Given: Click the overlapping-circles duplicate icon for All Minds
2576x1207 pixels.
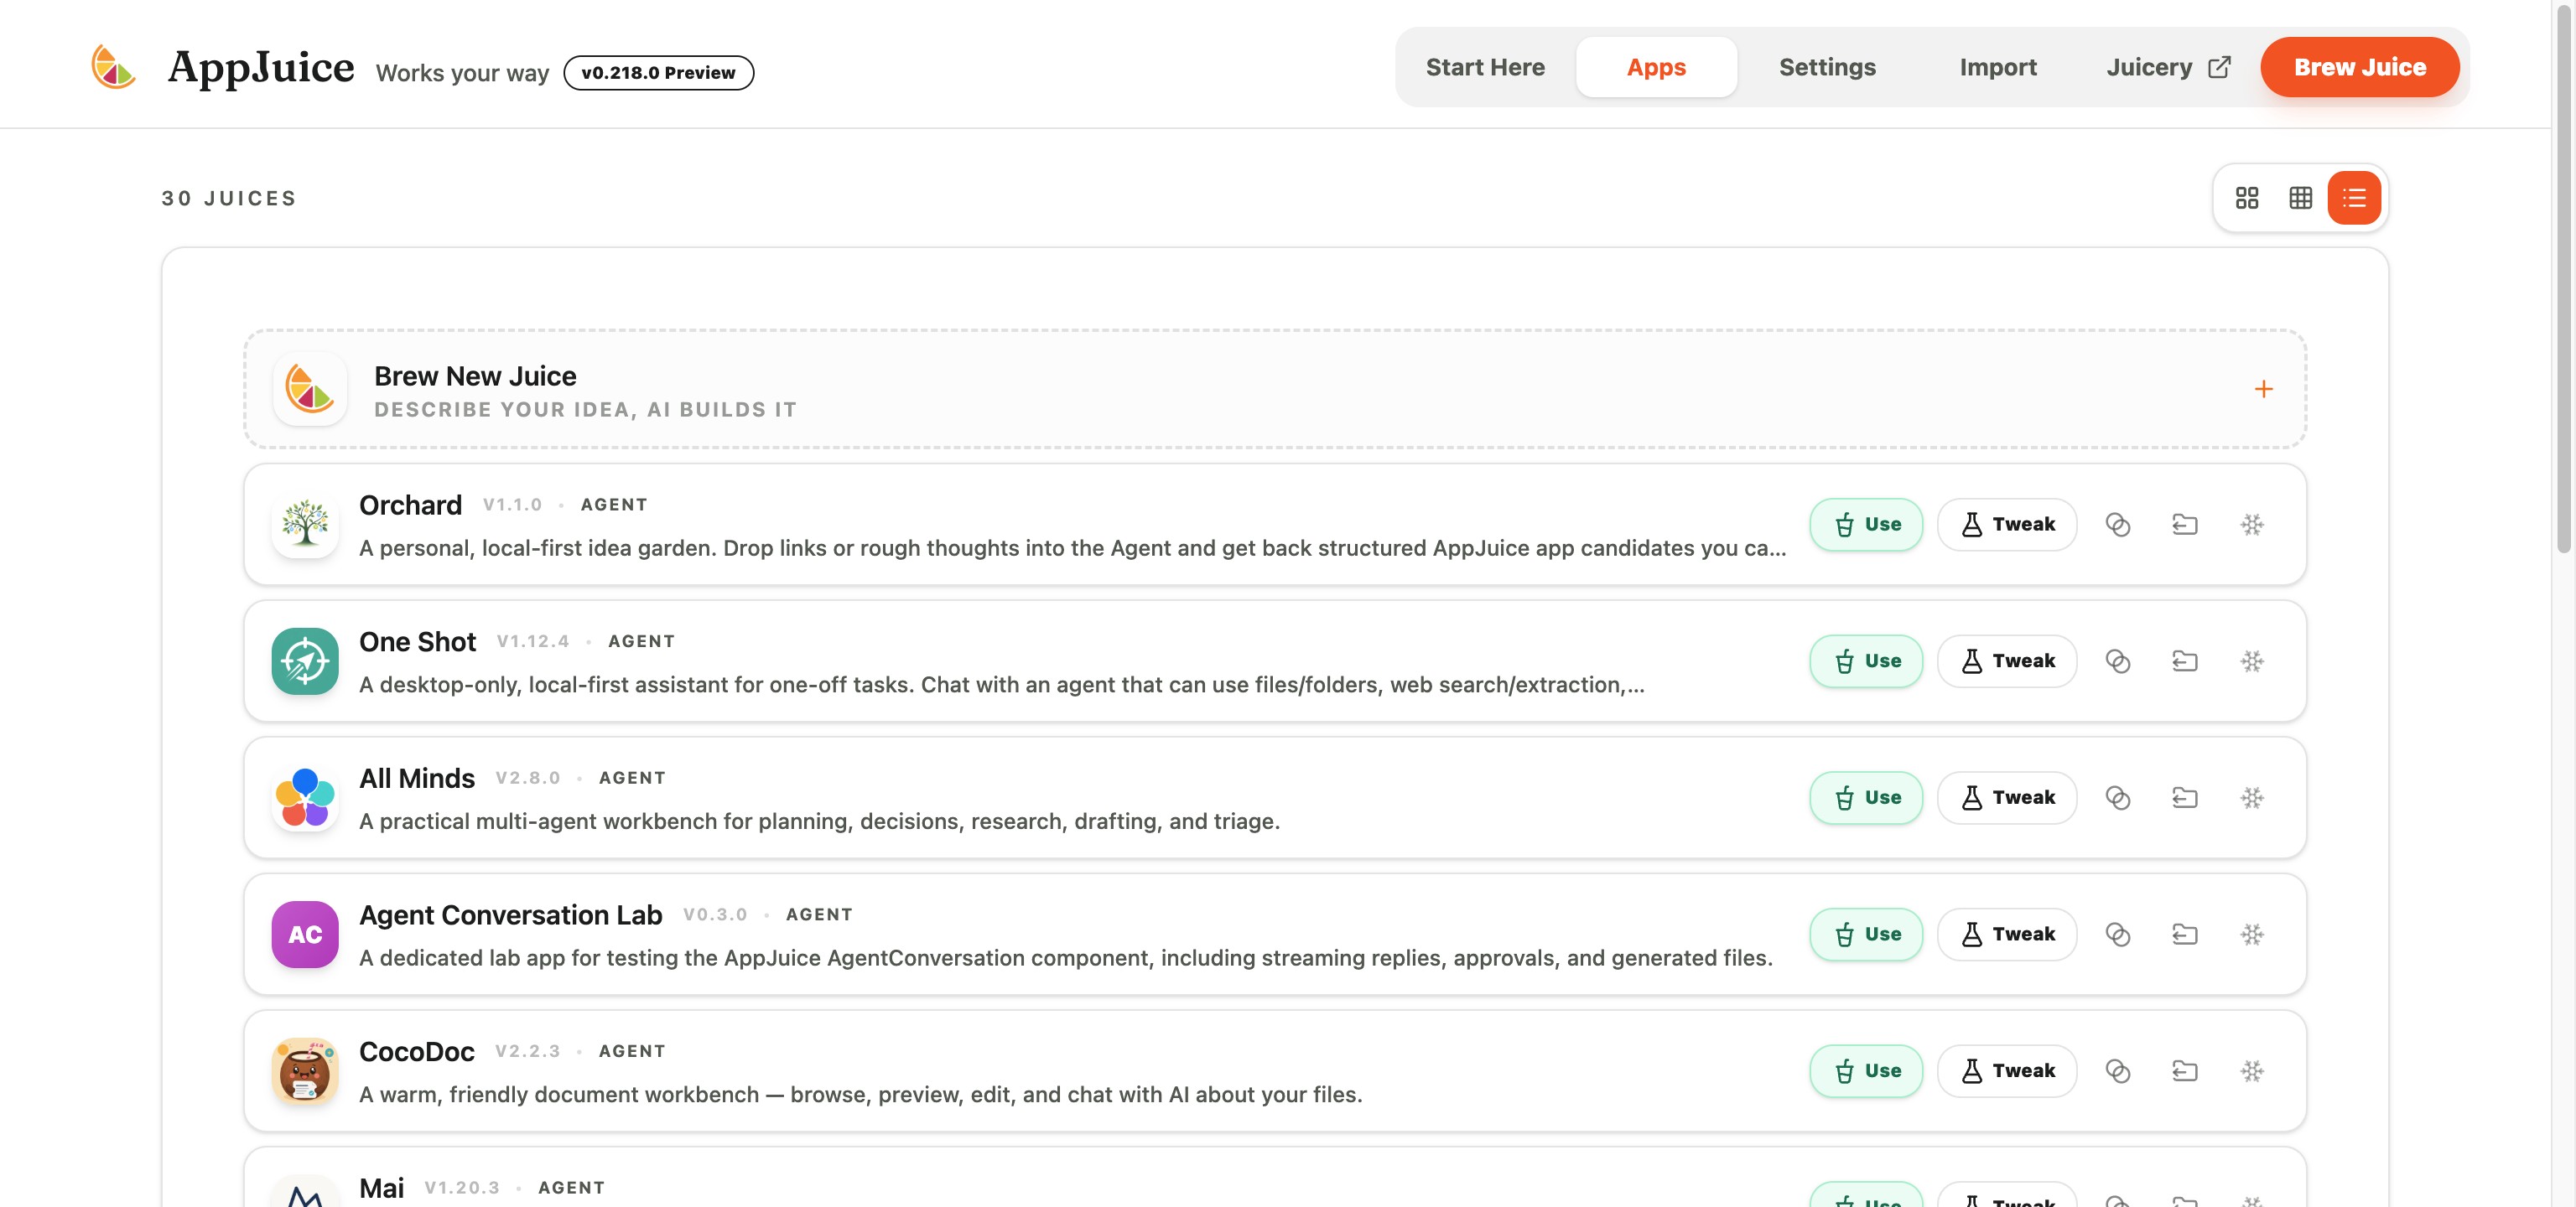Looking at the screenshot, I should (2117, 797).
